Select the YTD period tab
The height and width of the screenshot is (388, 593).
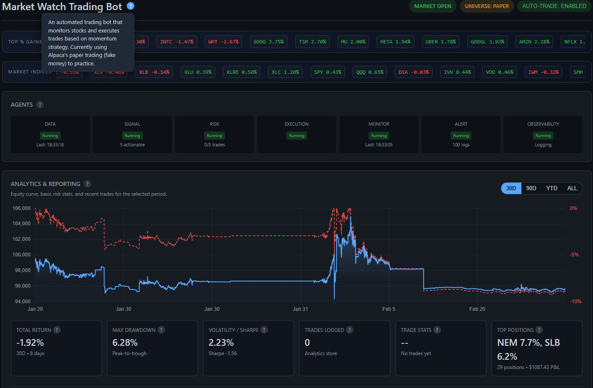pos(552,188)
